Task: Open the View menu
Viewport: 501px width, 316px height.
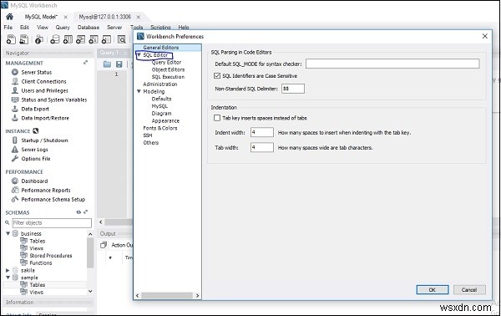Action: [x=43, y=28]
